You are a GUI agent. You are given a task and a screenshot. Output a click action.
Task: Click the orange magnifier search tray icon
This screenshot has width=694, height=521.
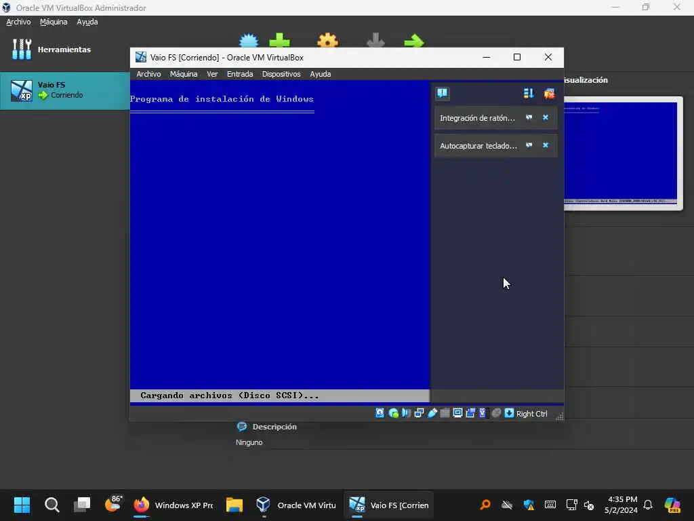tap(485, 505)
